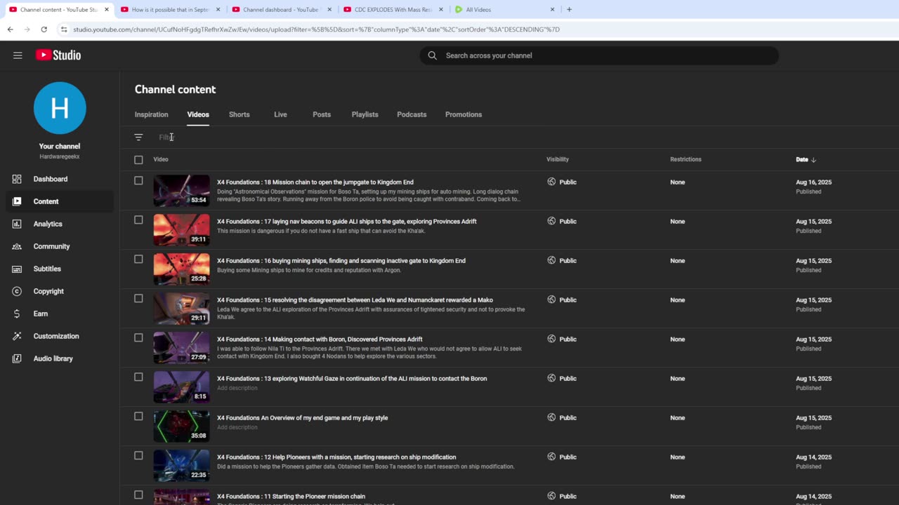
Task: Open episode 16 buying mining ships title
Action: point(341,261)
